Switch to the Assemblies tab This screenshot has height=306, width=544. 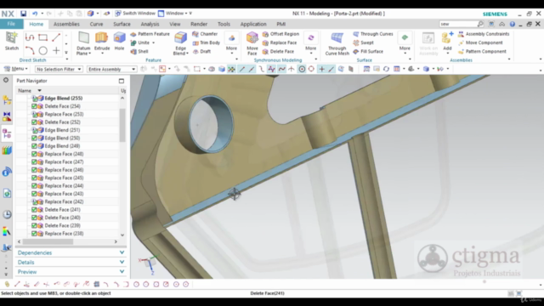click(66, 24)
